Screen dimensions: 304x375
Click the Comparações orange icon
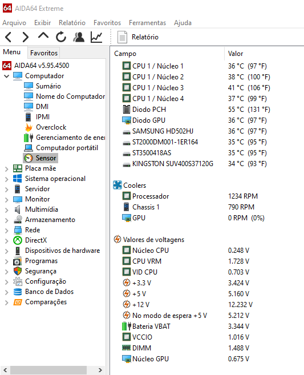(x=18, y=302)
